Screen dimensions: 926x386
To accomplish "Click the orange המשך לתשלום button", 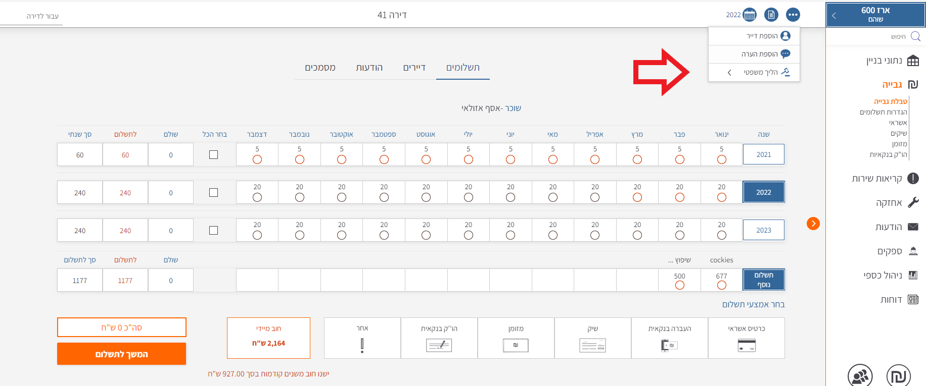I will click(x=121, y=354).
